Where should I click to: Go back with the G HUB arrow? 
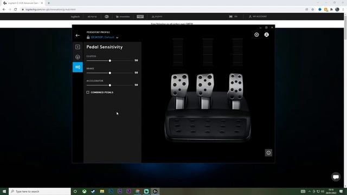click(78, 35)
